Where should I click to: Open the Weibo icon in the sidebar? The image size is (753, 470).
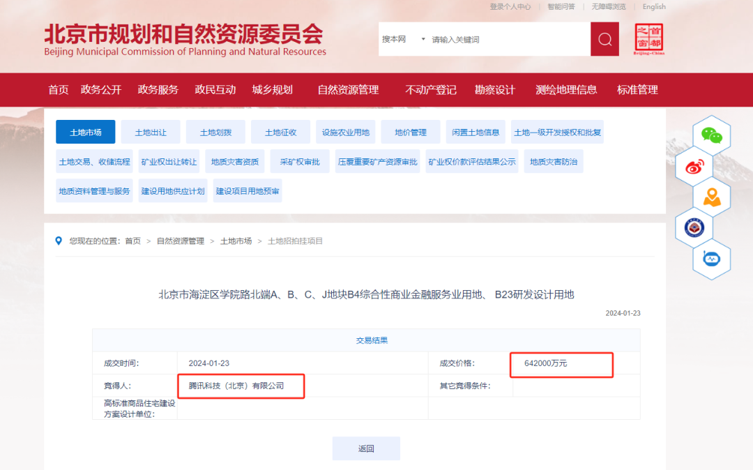tap(694, 165)
